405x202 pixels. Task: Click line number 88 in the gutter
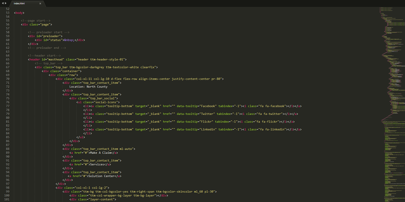[8, 149]
